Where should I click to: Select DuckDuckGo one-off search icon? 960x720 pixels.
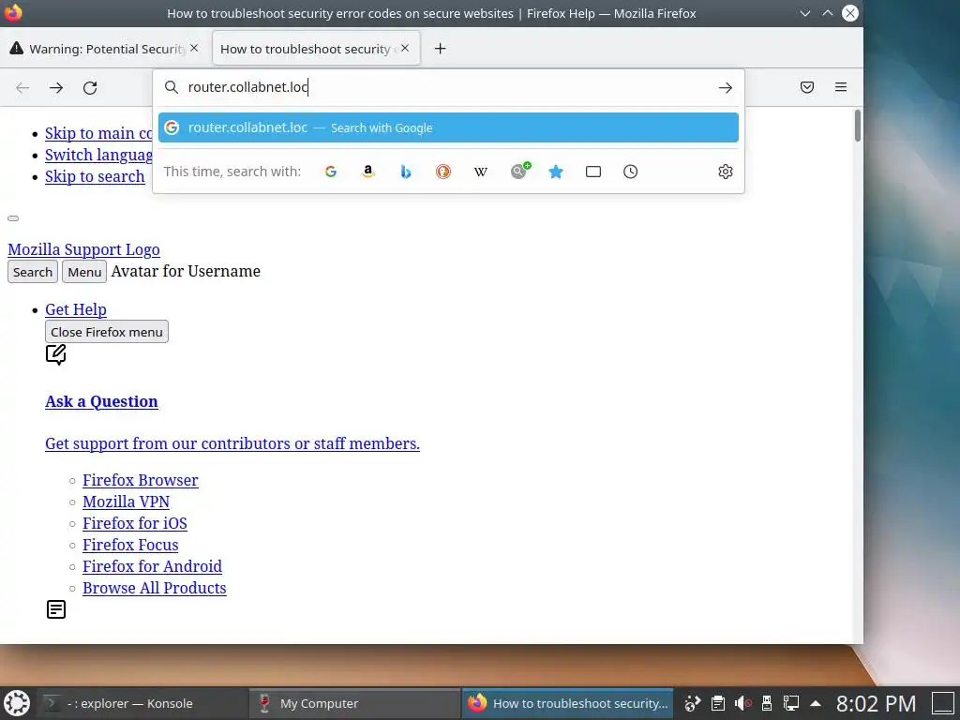point(443,172)
